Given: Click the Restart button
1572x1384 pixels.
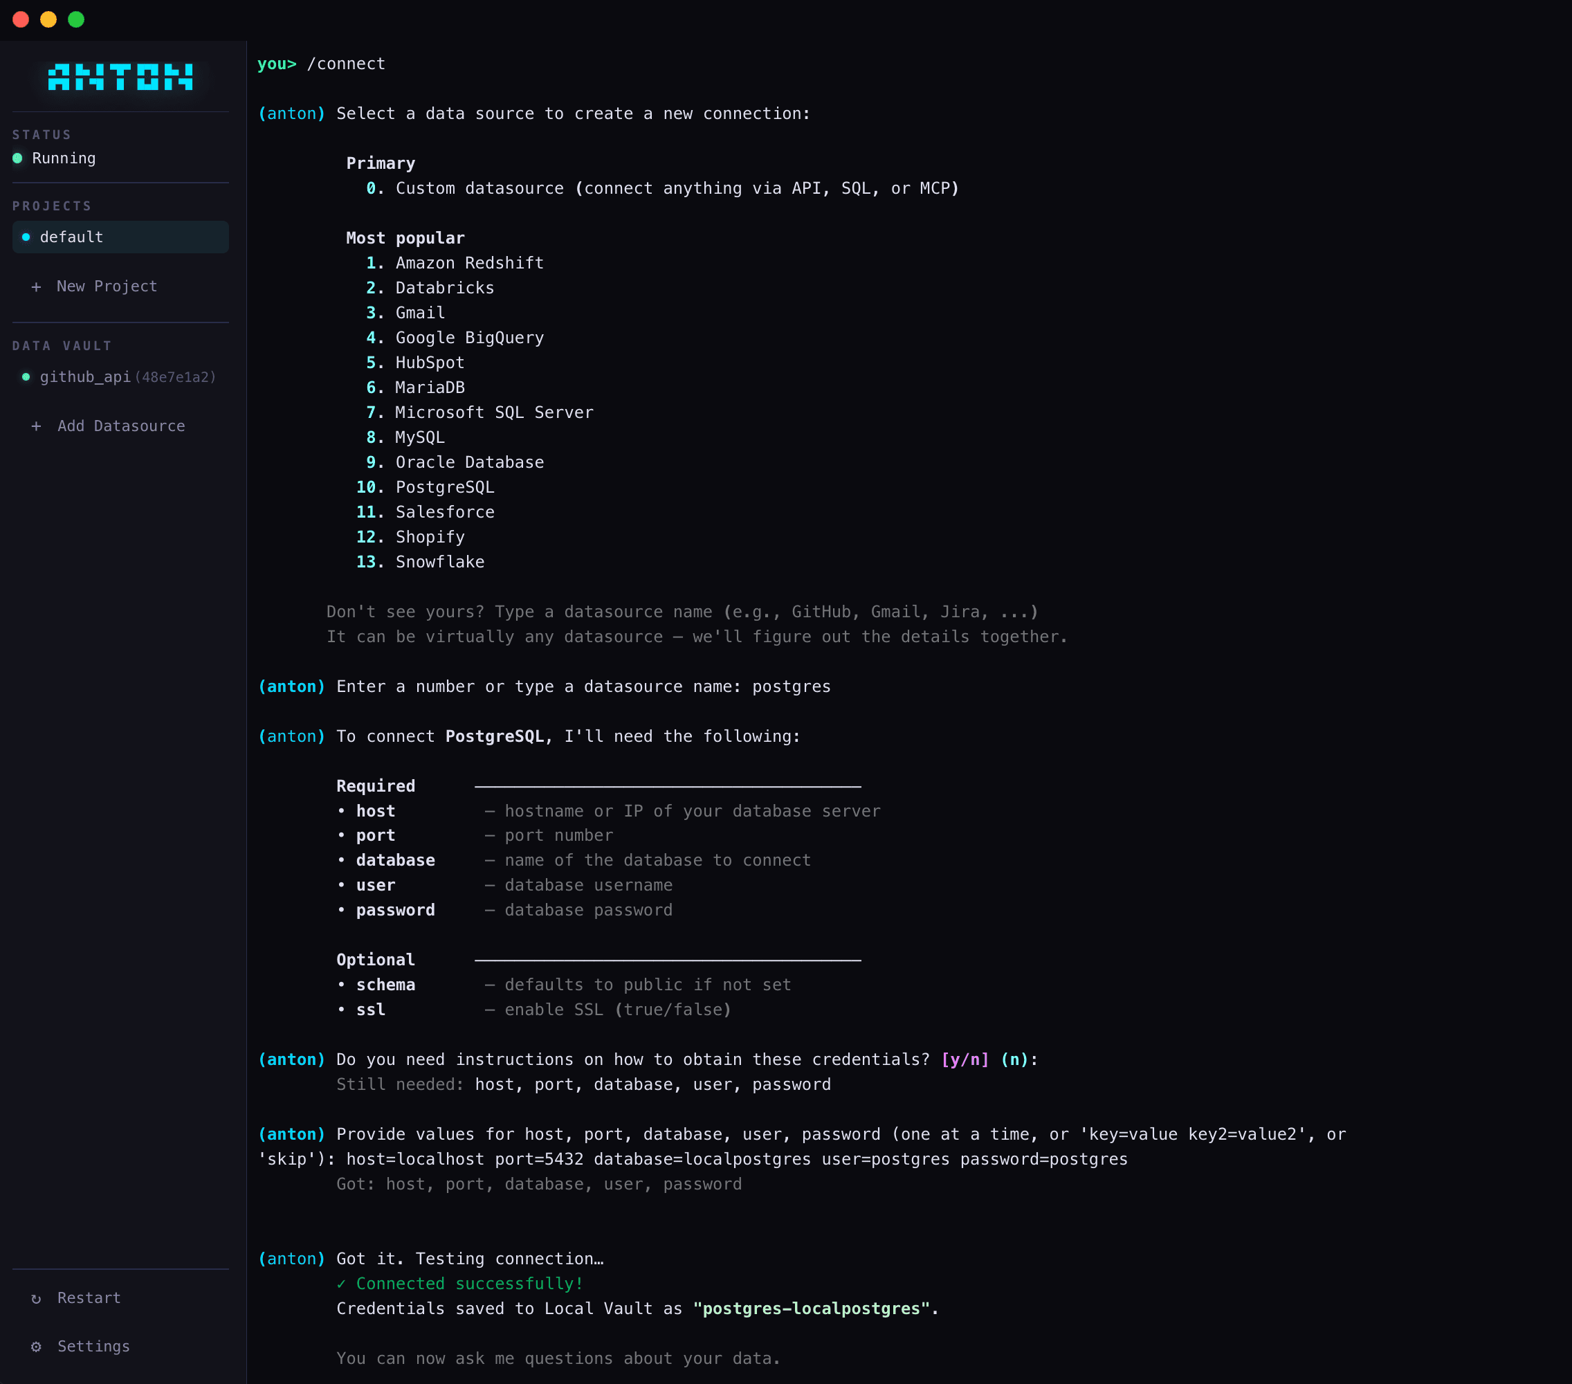Looking at the screenshot, I should pos(89,1297).
